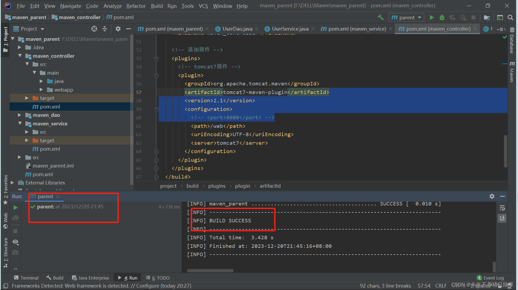The image size is (518, 290).
Task: Open the parent run configuration dropdown
Action: 406,17
